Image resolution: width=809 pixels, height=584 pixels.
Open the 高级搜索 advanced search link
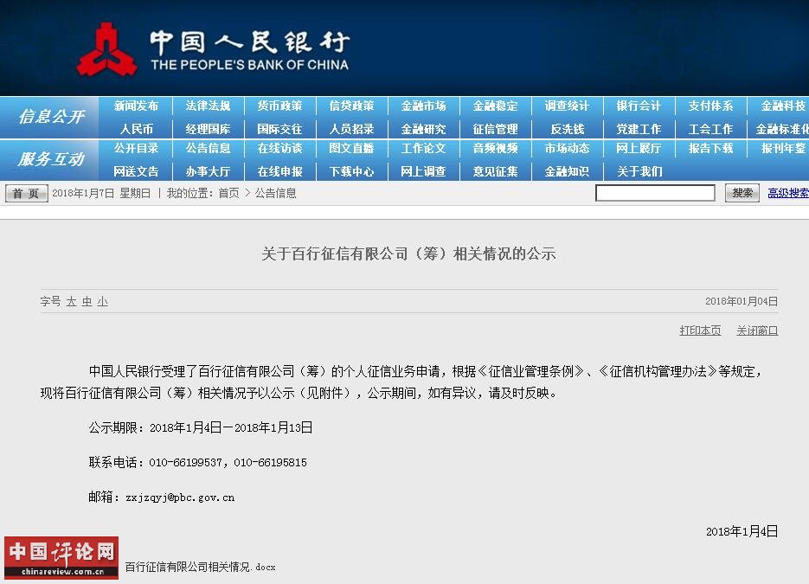[788, 193]
